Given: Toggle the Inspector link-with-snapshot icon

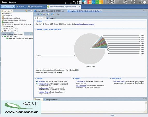Looking at the screenshot, I should click(x=26, y=11).
